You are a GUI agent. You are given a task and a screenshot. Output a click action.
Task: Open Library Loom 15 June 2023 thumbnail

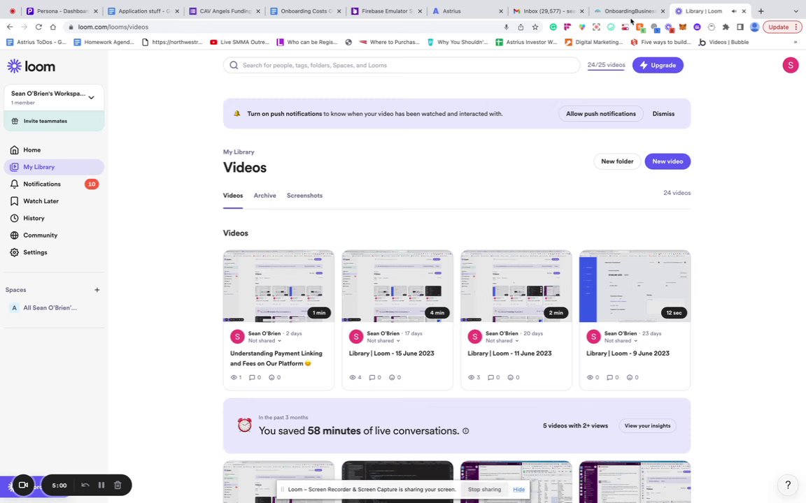tap(397, 286)
